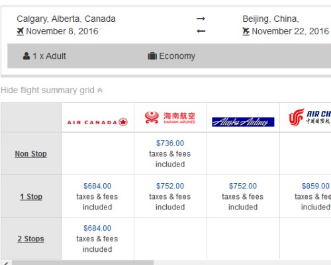The width and height of the screenshot is (331, 265).
Task: Select Air China $859.00 fare
Action: [316, 186]
